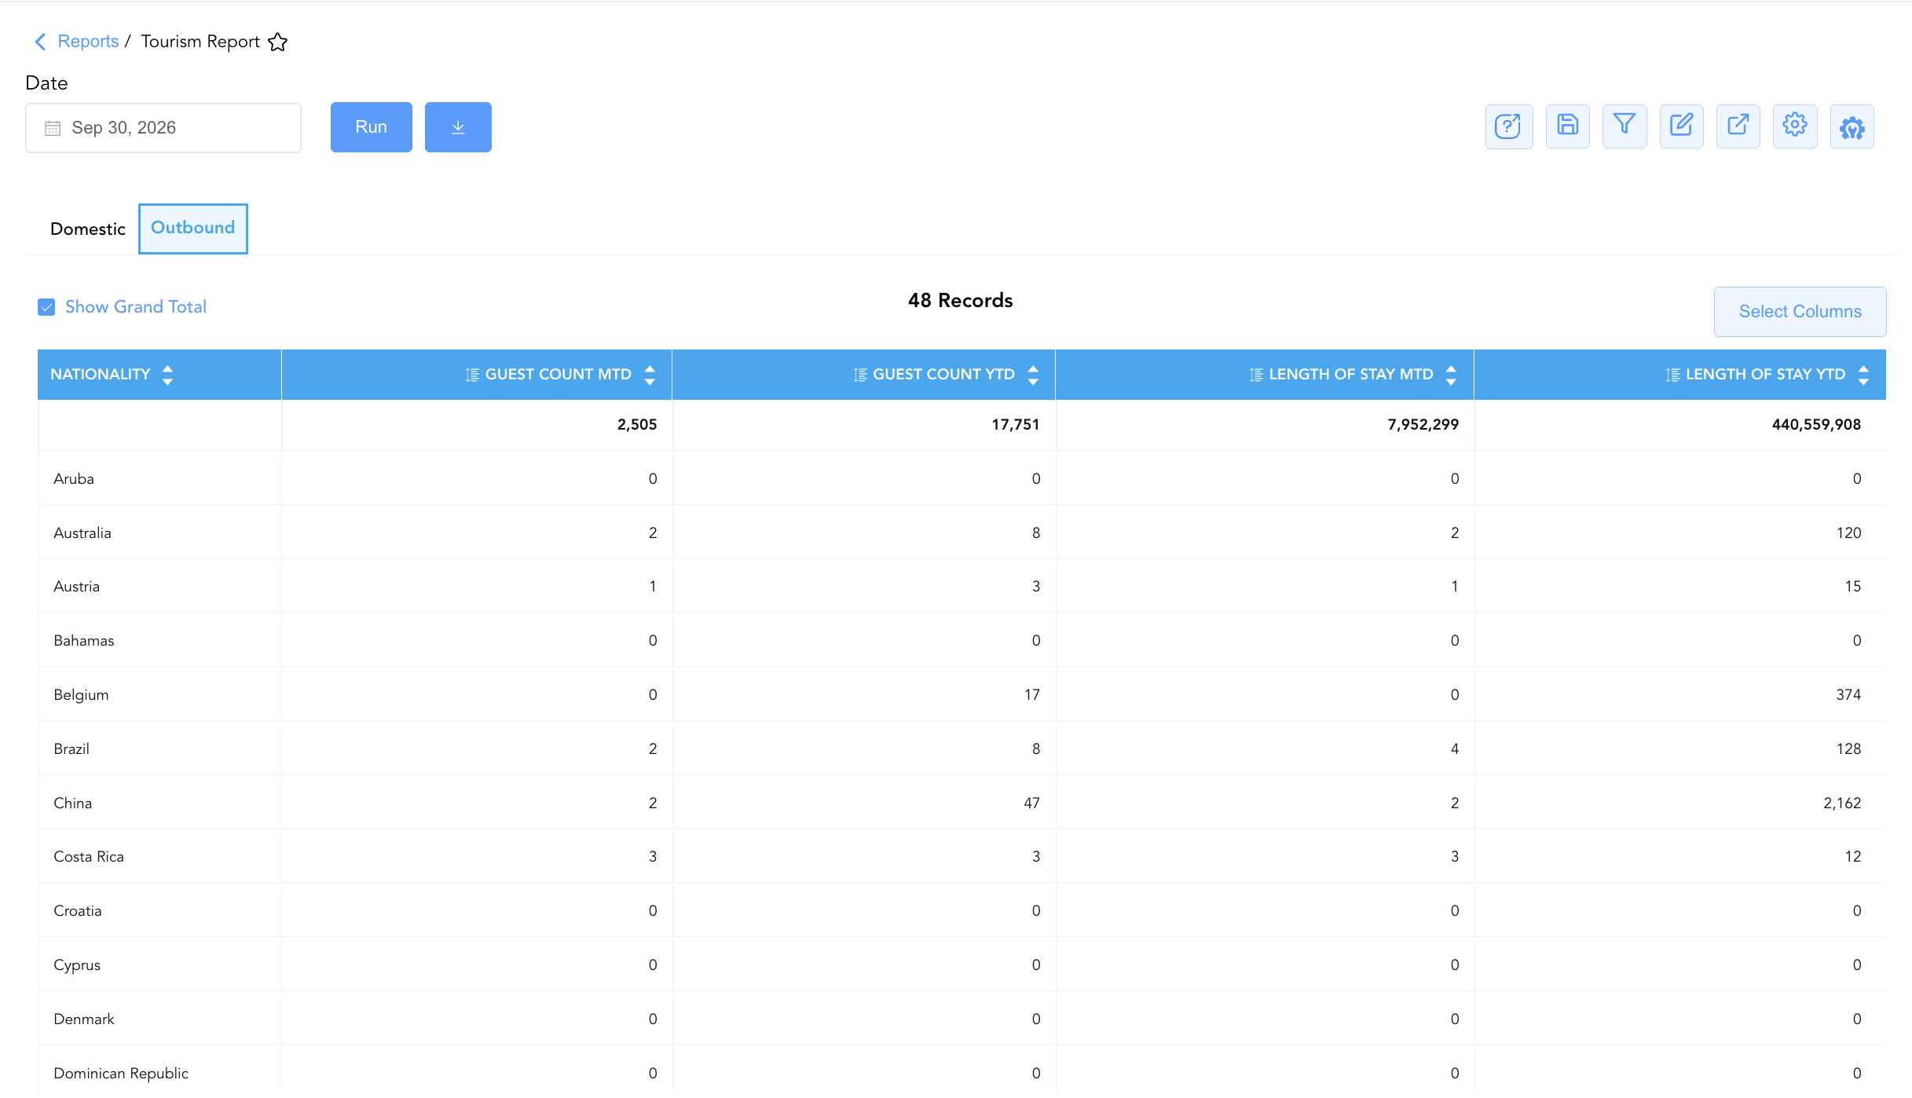Go back to Reports link
Image resolution: width=1912 pixels, height=1098 pixels.
coord(88,42)
